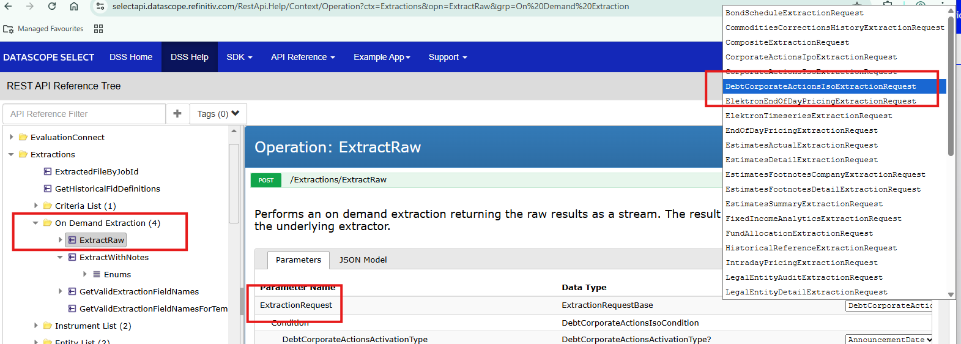Open the ExtractionRequest type dropdown

(x=889, y=305)
